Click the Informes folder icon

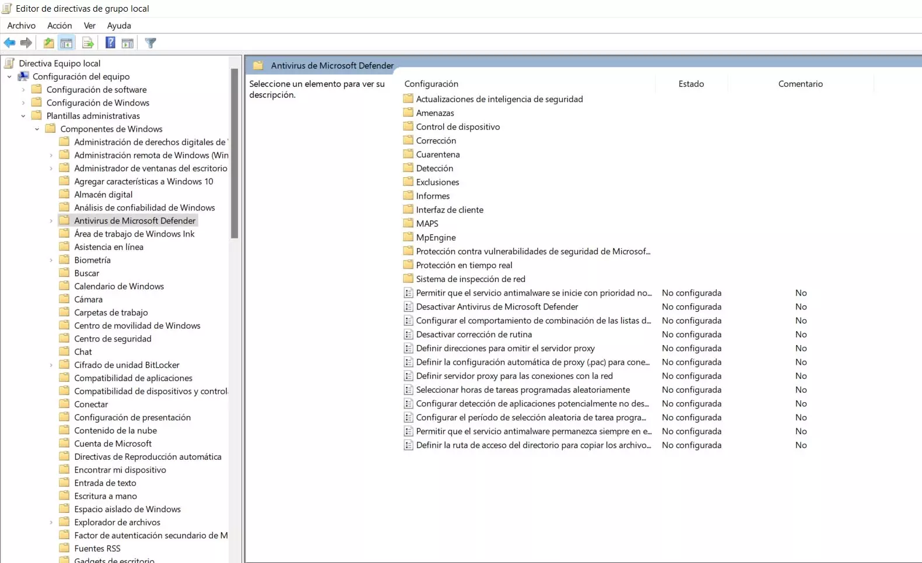click(408, 196)
